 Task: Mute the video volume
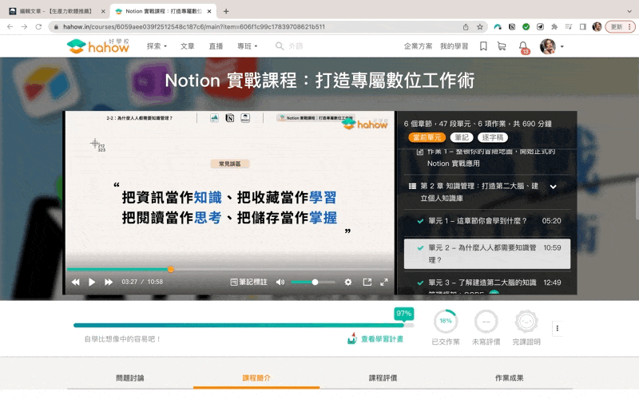click(280, 282)
